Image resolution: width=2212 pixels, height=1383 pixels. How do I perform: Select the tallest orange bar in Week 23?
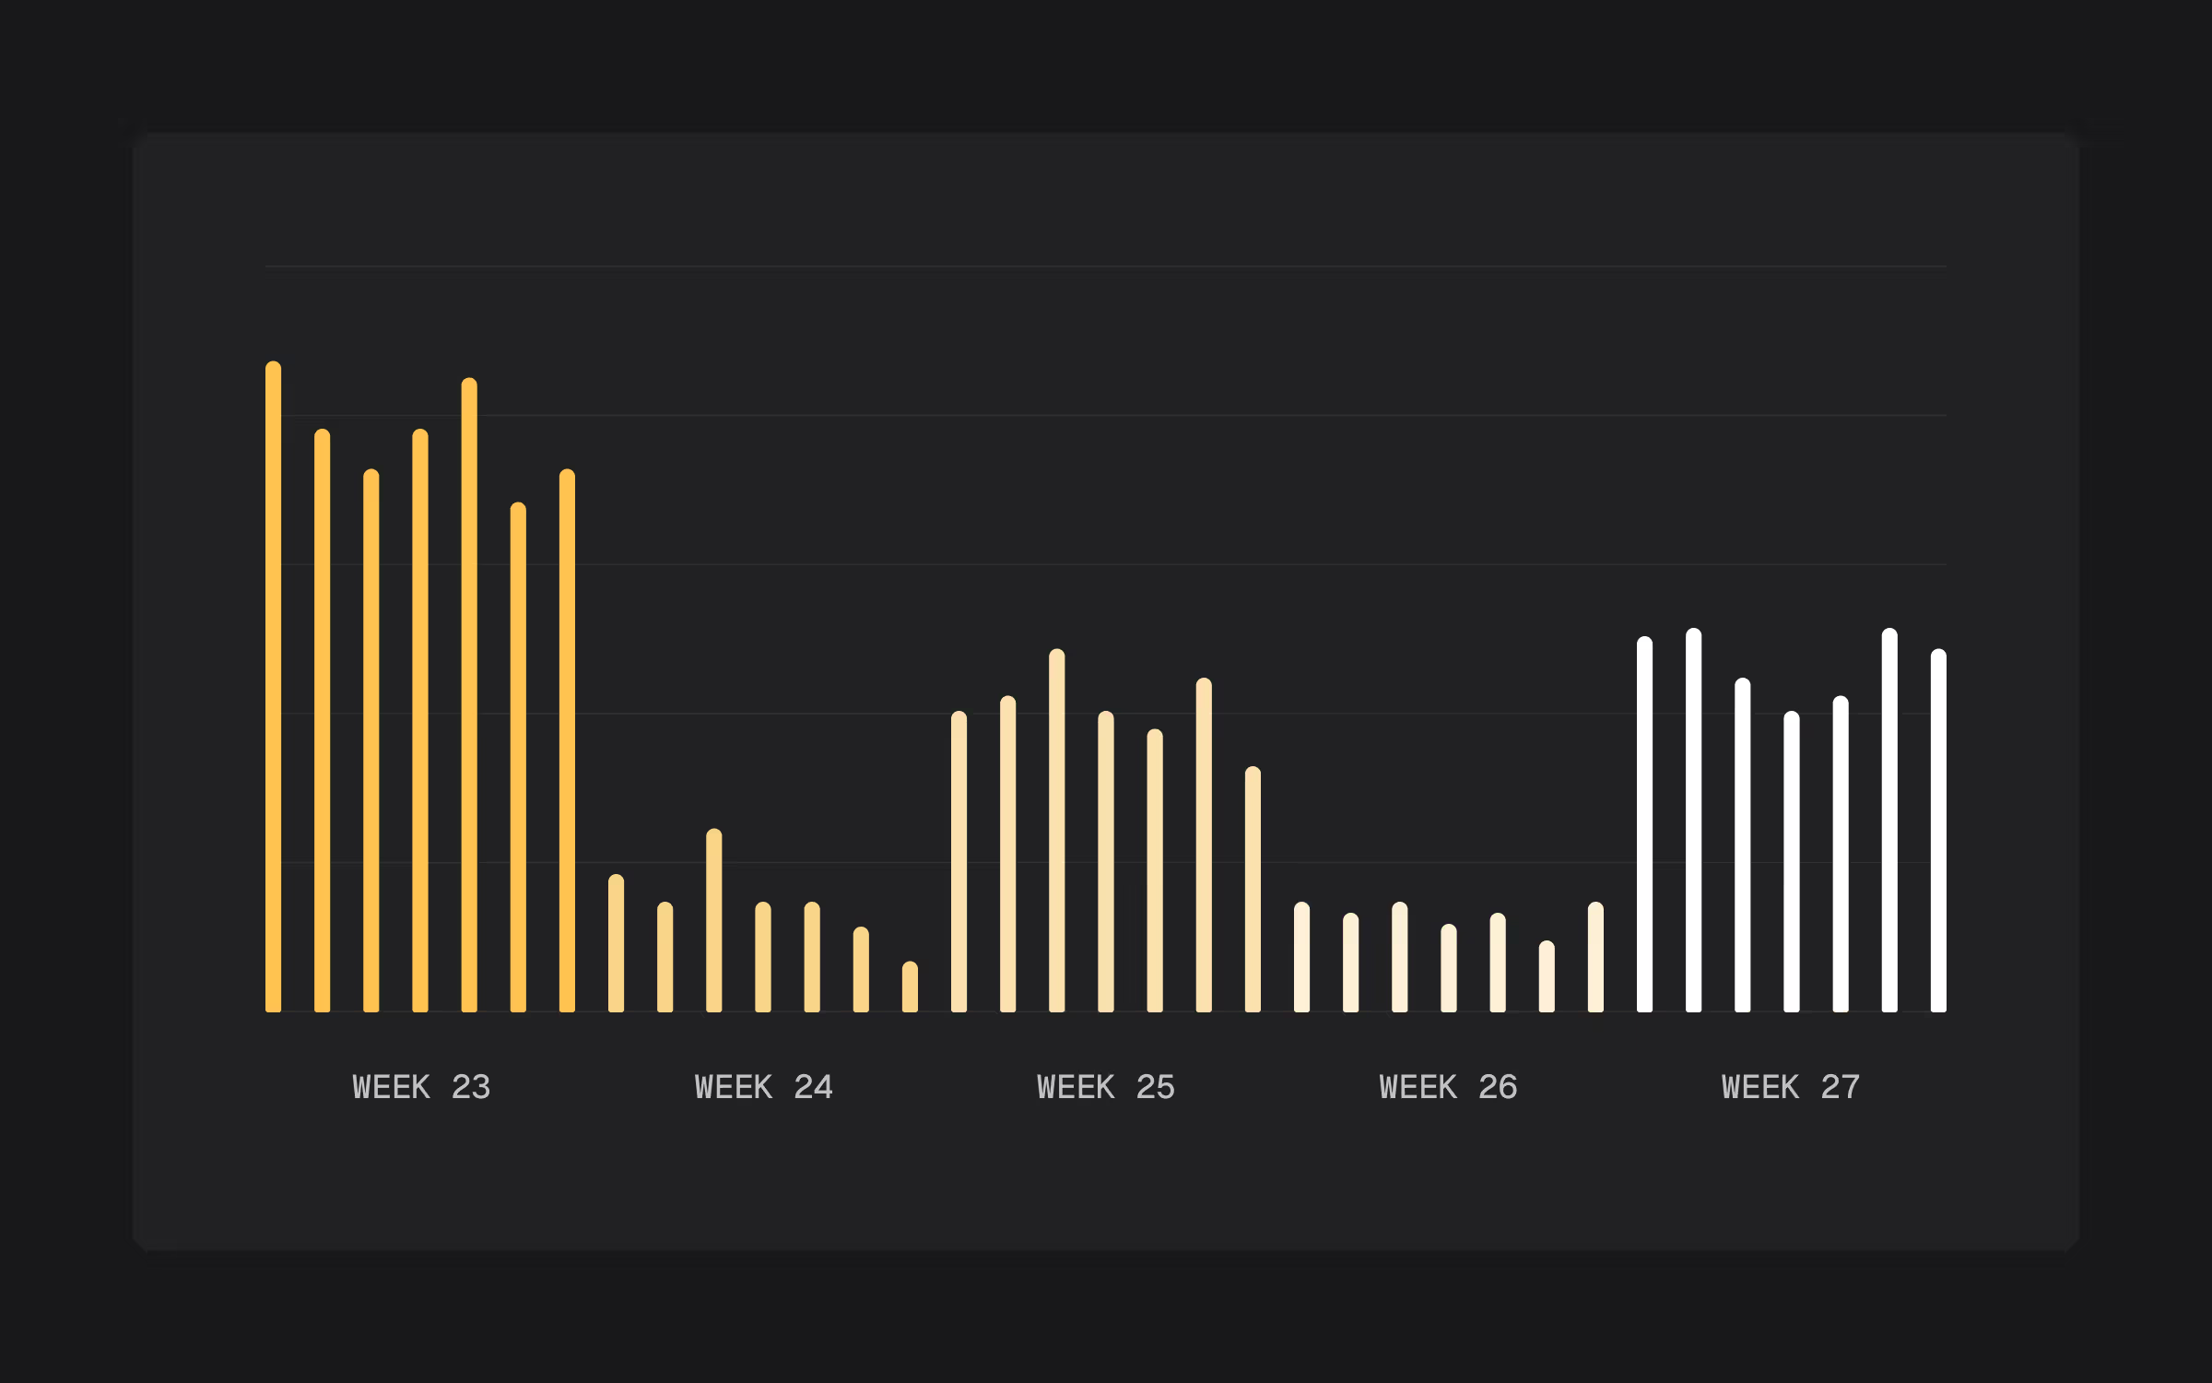(273, 687)
